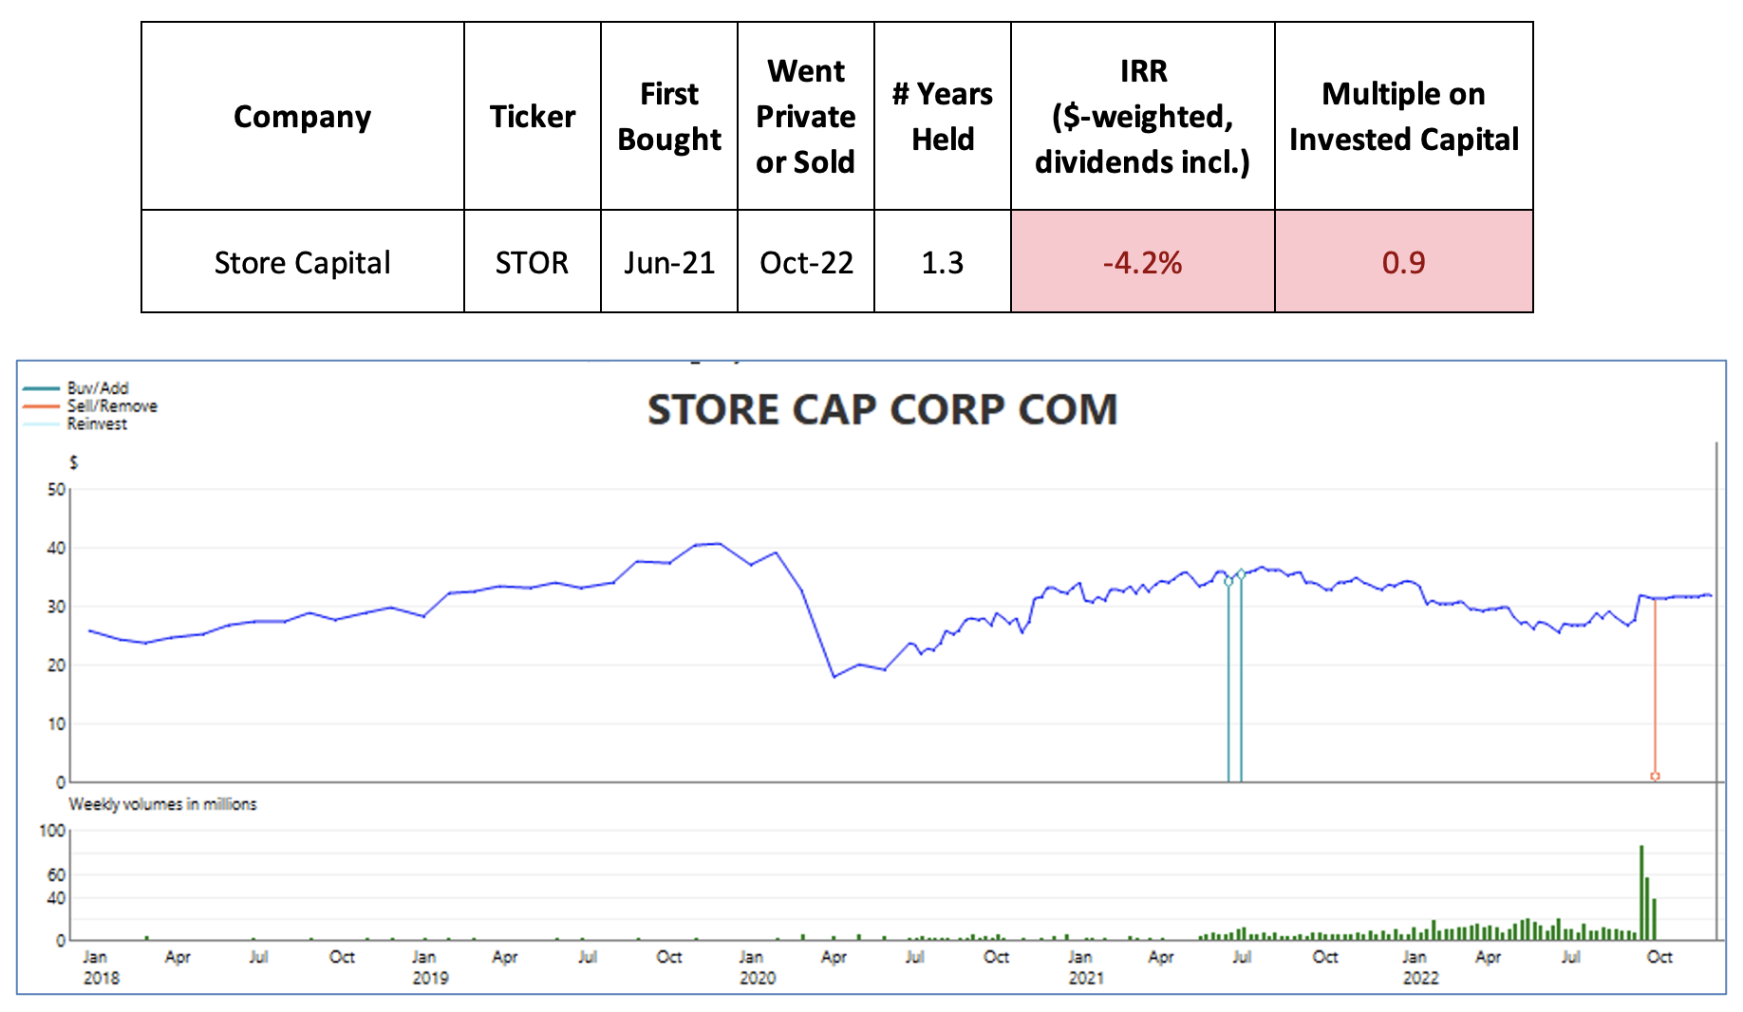Select the 0.9 multiple cell

pos(1403,262)
